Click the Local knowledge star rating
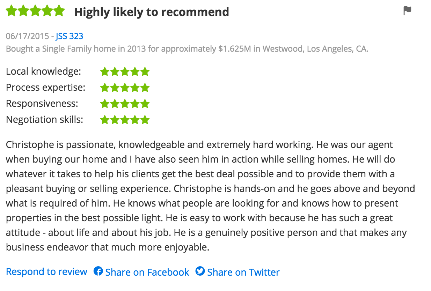The width and height of the screenshot is (431, 291). [x=125, y=72]
